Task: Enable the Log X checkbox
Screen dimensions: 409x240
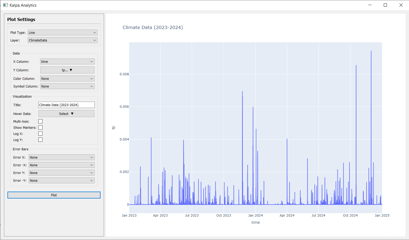Action: point(40,134)
